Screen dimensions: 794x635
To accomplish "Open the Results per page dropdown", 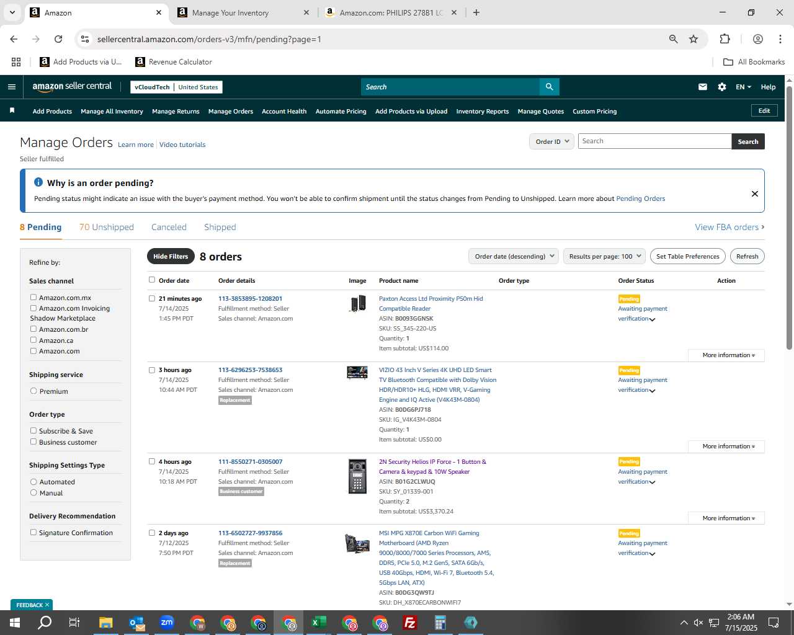I will (x=605, y=256).
